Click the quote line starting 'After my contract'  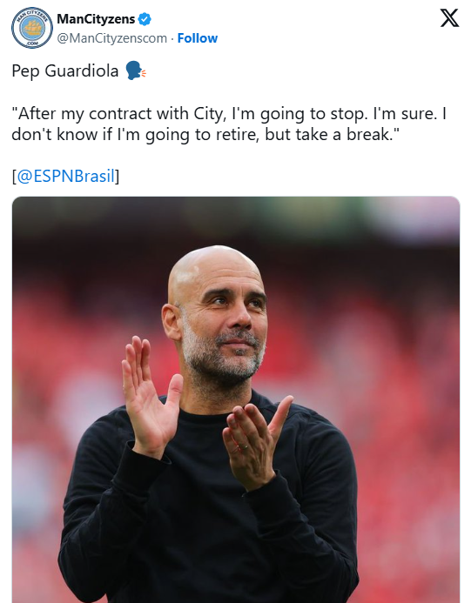(x=229, y=114)
